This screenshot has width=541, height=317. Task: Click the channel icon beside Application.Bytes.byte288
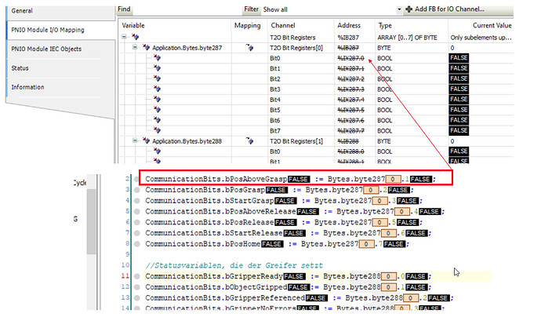pos(147,140)
